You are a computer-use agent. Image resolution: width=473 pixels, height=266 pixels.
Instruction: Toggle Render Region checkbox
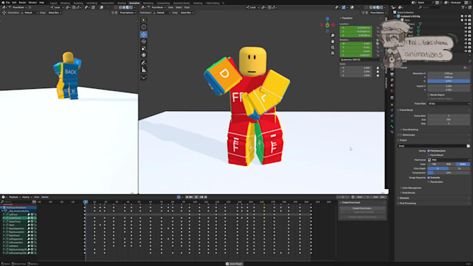[428, 95]
